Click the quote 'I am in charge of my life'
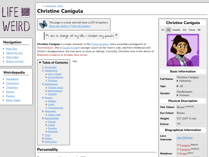 tap(81, 36)
